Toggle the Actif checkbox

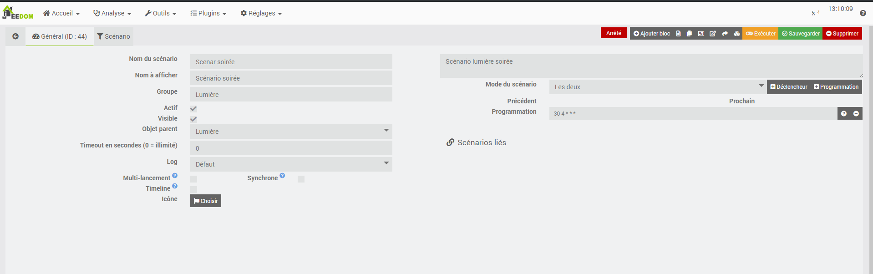pyautogui.click(x=193, y=108)
